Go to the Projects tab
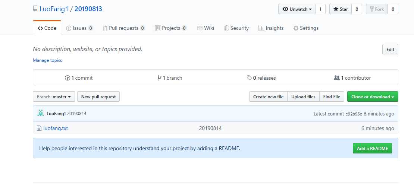The width and height of the screenshot is (414, 184). 171,28
